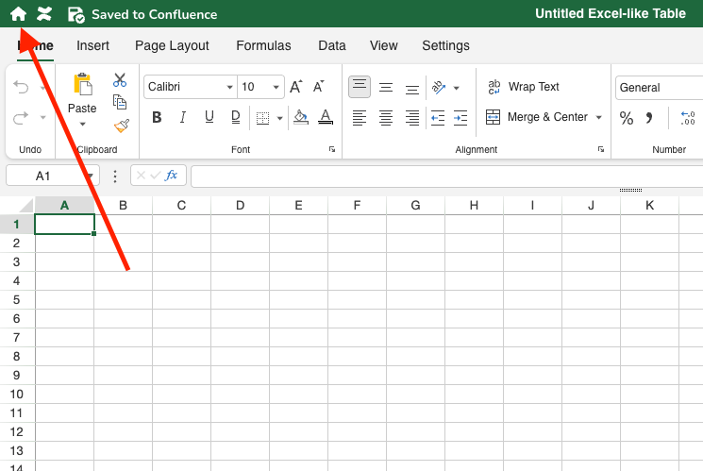Viewport: 703px width, 471px height.
Task: Click the Undo button
Action: [22, 88]
